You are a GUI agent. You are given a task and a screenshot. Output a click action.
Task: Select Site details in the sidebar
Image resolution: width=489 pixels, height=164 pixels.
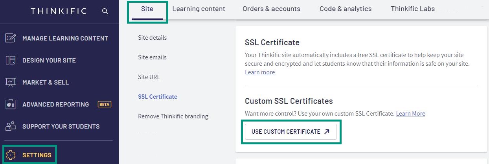point(153,38)
